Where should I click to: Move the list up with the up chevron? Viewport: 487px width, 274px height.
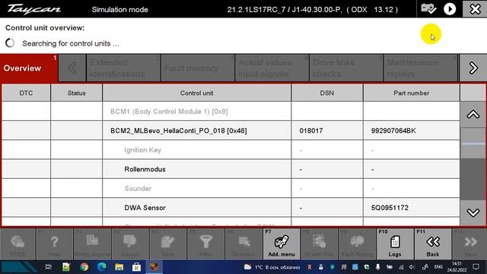click(x=473, y=115)
